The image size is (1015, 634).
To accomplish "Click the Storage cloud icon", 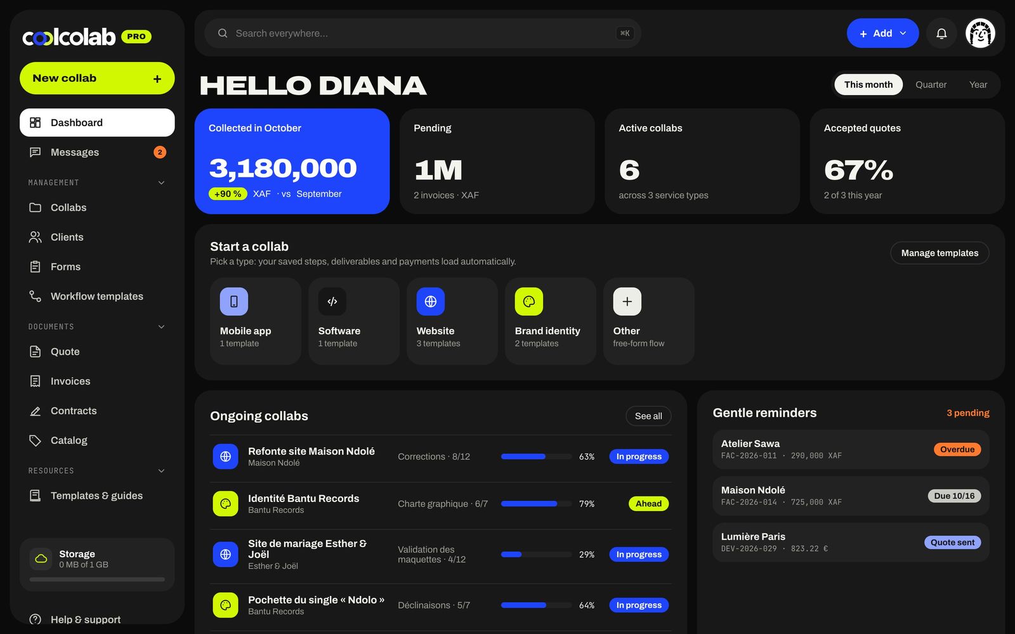I will [41, 559].
